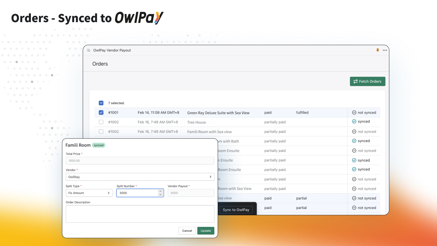
Task: Click the not synced icon for order #1001
Action: pyautogui.click(x=354, y=112)
